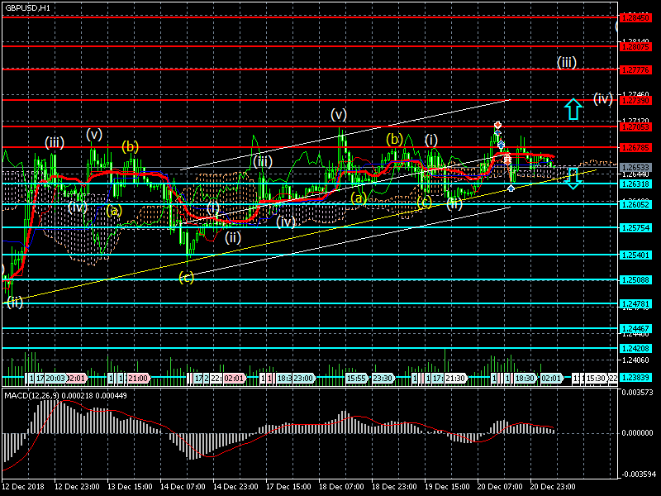The image size is (661, 496).
Task: Click the 21:00 news event marker
Action: [138, 378]
